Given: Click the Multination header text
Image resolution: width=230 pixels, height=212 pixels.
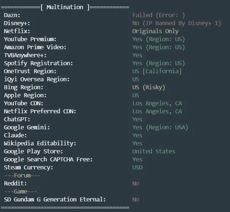Looking at the screenshot, I should coord(65,7).
